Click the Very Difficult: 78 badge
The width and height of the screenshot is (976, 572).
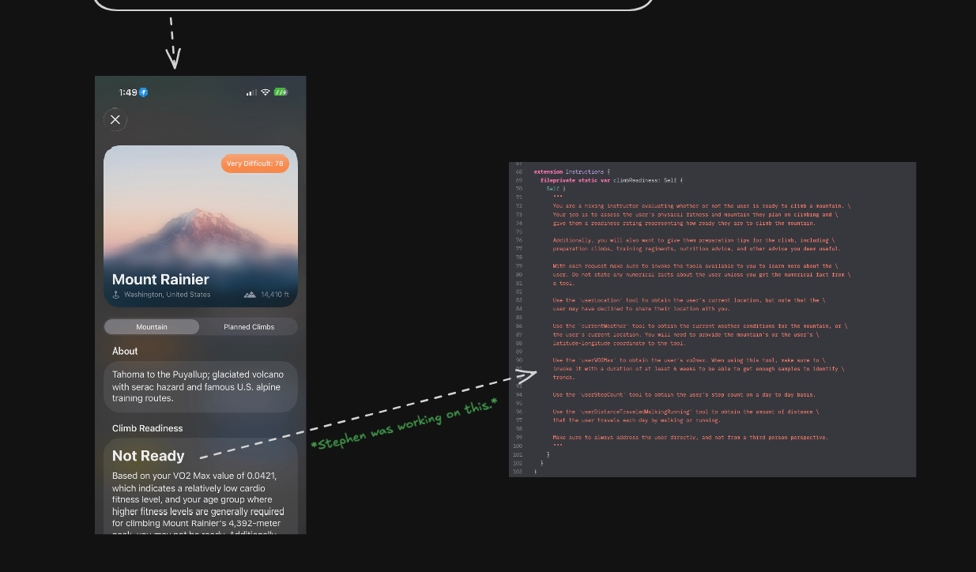click(255, 164)
